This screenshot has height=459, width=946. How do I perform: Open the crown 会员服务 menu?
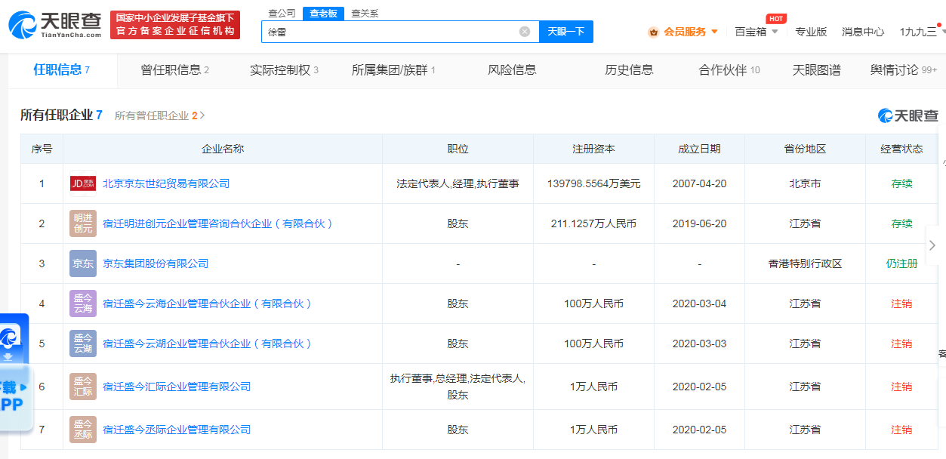[683, 32]
